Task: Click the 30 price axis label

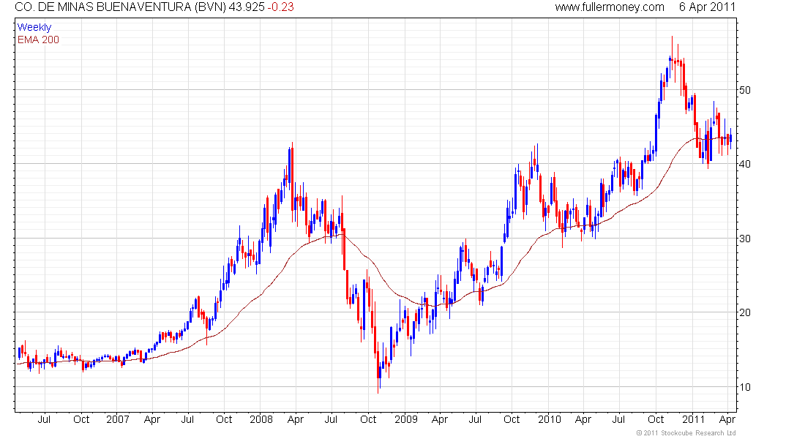Action: [x=745, y=239]
